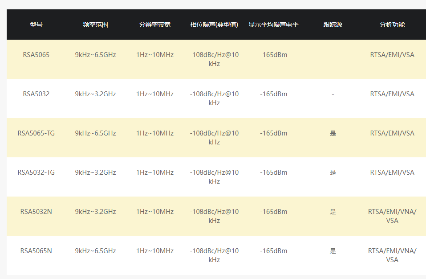Click 是 in the RSA5032N row

click(333, 212)
